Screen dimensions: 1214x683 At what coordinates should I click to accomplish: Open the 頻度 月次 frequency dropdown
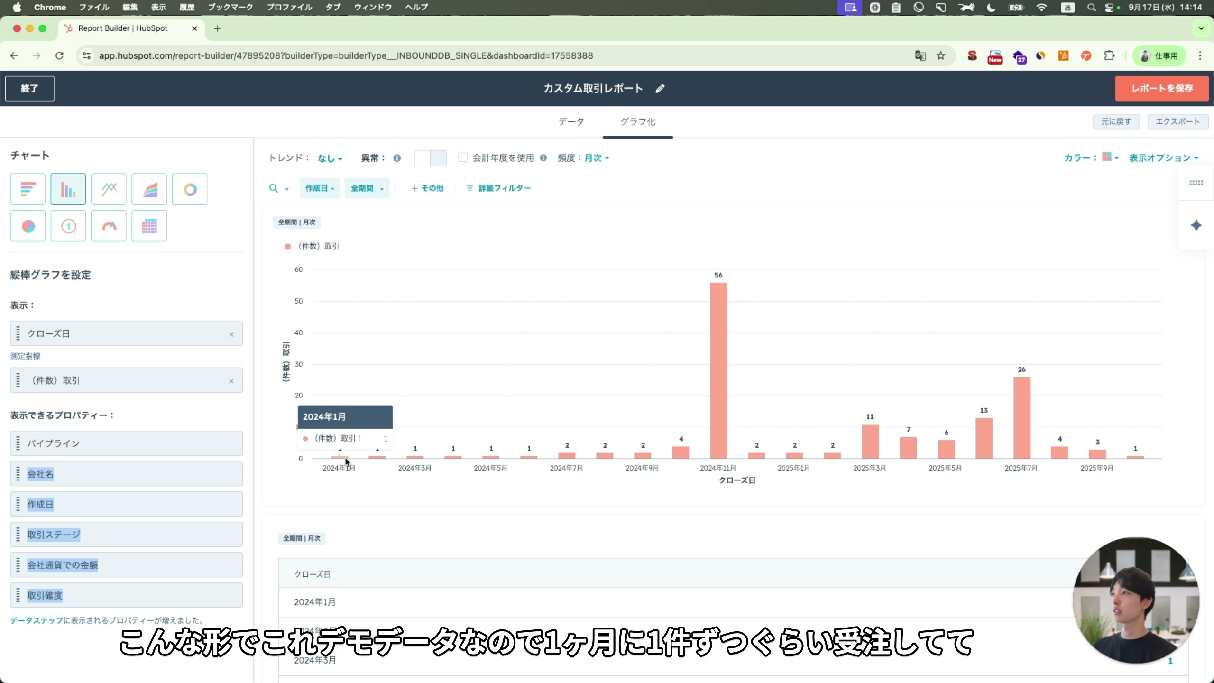coord(597,158)
